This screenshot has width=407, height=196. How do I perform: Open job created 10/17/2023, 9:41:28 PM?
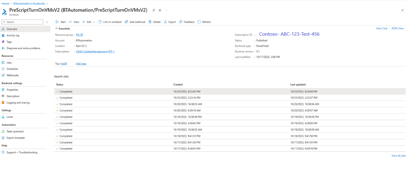[x=230, y=142]
